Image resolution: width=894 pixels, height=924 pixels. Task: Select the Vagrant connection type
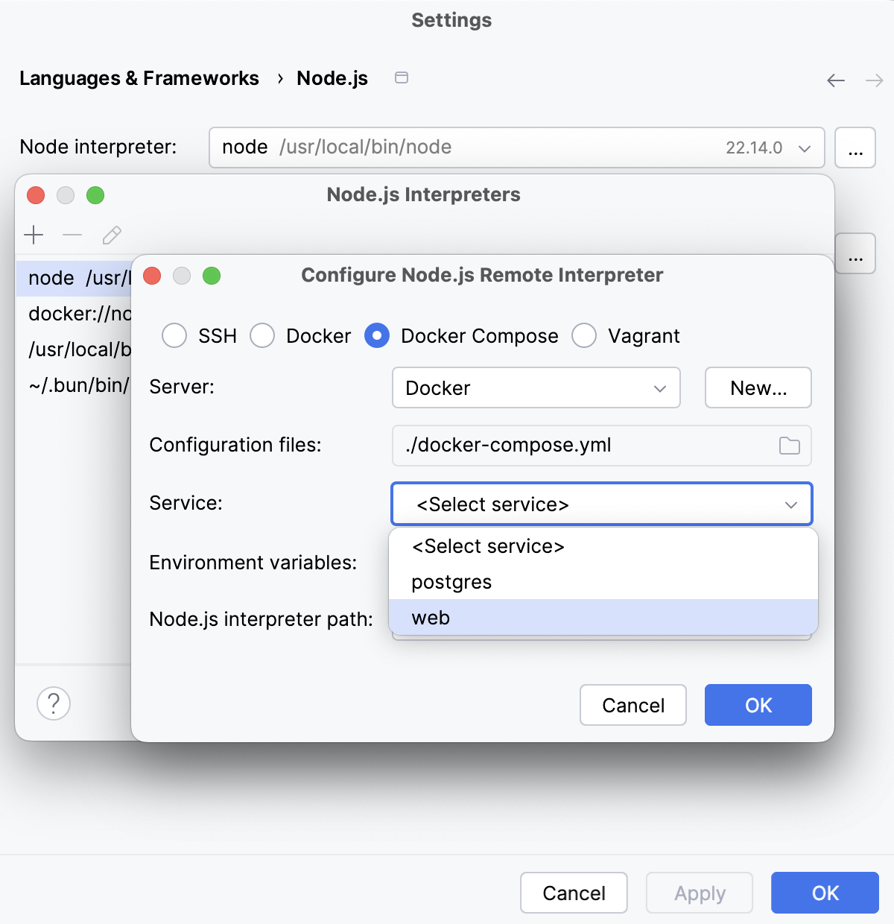tap(584, 336)
